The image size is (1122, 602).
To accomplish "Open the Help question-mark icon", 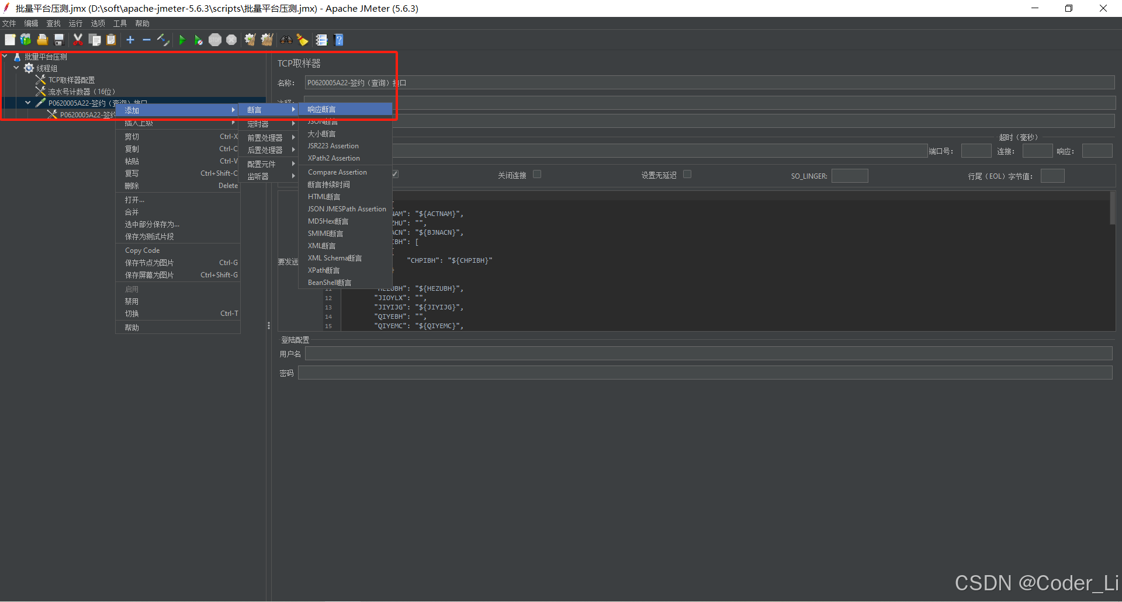I will pyautogui.click(x=338, y=40).
